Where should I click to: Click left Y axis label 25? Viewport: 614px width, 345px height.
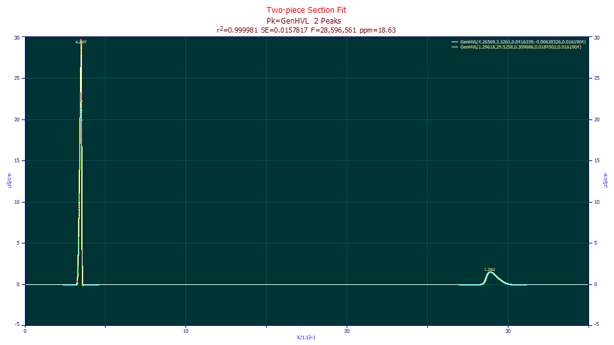[17, 78]
